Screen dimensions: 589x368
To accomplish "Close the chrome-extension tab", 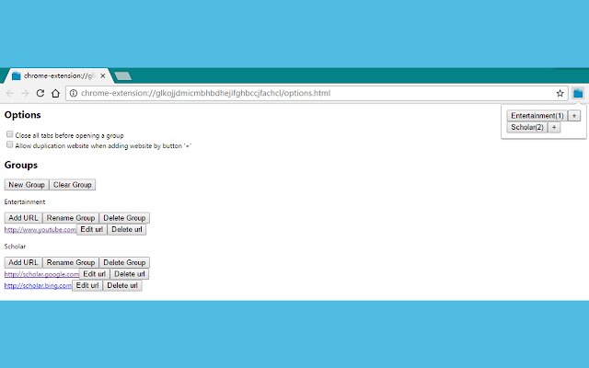I will tap(102, 76).
